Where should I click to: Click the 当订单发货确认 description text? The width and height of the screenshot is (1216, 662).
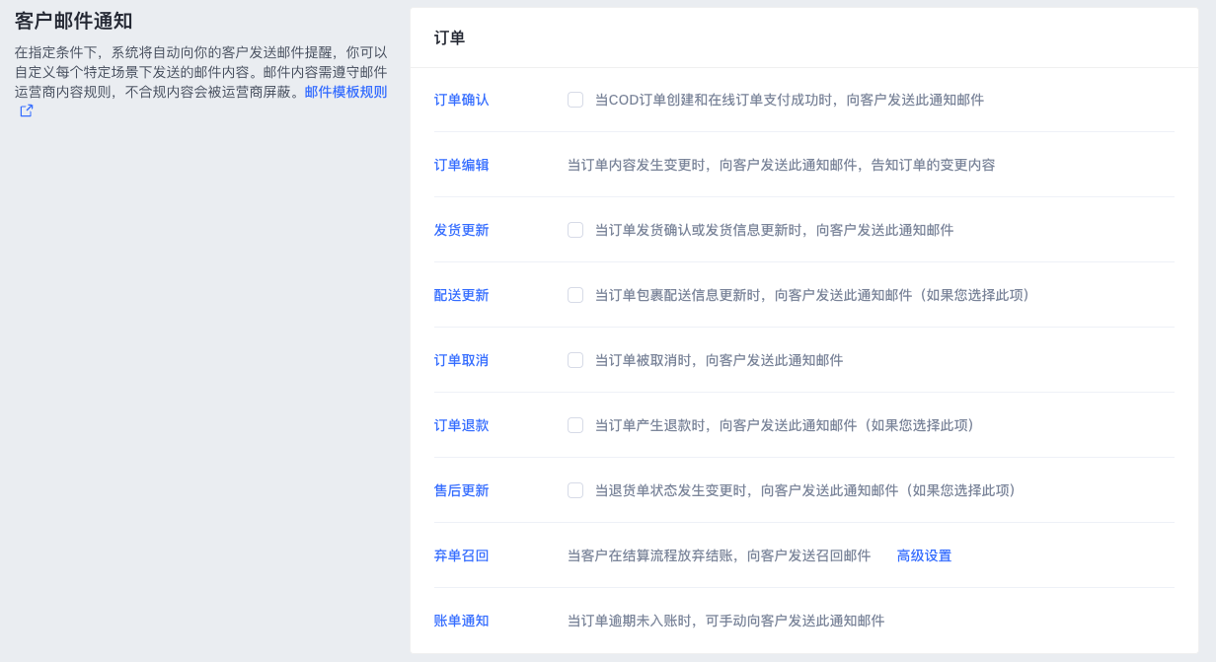(774, 230)
